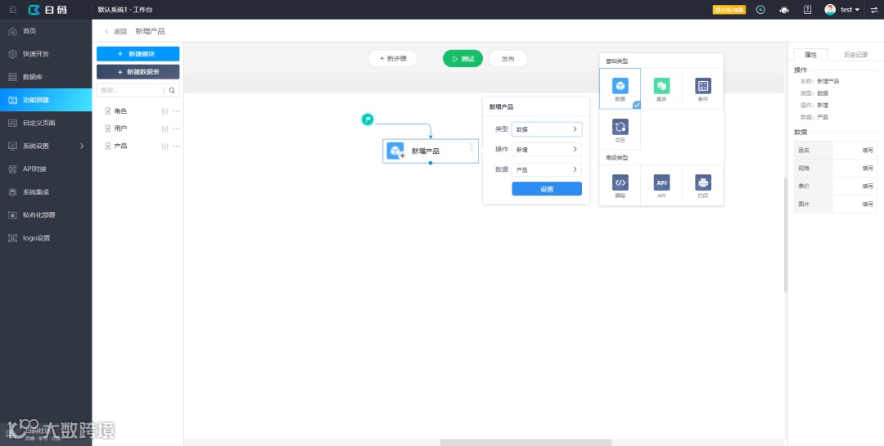Image resolution: width=884 pixels, height=446 pixels.
Task: Focus the 搜索 input field
Action: (131, 90)
